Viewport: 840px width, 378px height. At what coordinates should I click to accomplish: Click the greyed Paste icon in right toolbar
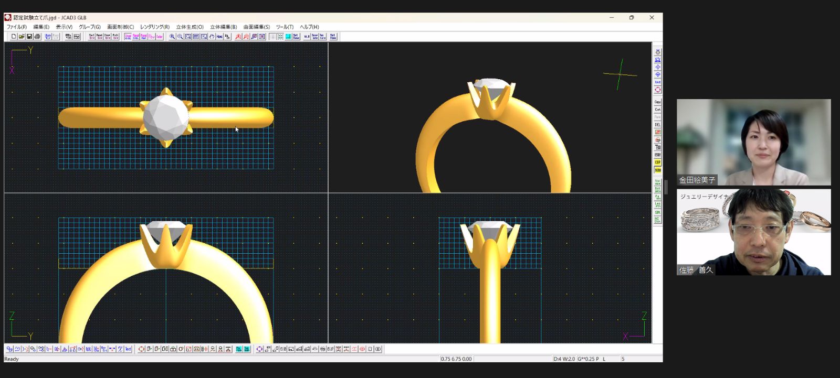point(657,117)
